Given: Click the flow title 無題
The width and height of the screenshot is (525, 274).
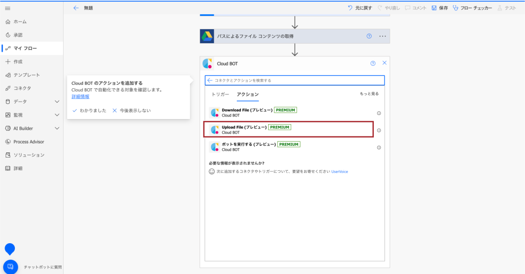Looking at the screenshot, I should click(88, 8).
